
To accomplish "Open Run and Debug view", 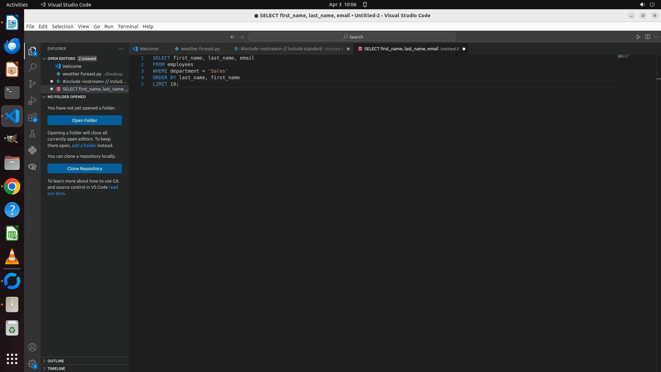I will 32,101.
